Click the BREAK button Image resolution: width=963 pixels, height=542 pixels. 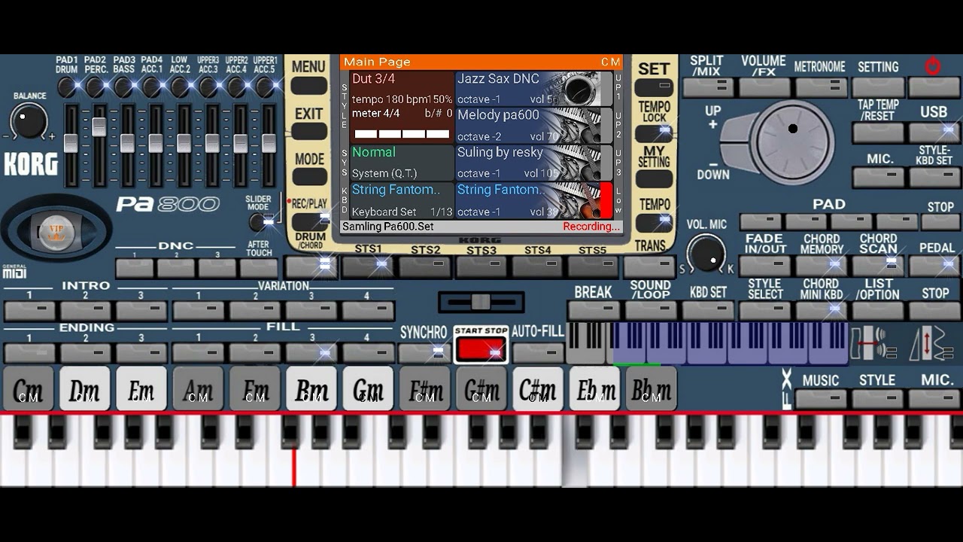point(593,309)
